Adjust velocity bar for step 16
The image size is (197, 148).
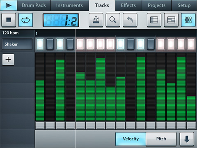coord(191,108)
